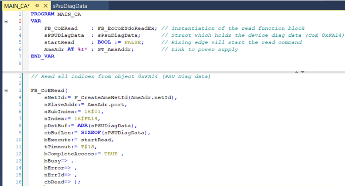Image resolution: width=345 pixels, height=186 pixels.
Task: Switch to the sPsuDiagData tab
Action: click(x=70, y=6)
